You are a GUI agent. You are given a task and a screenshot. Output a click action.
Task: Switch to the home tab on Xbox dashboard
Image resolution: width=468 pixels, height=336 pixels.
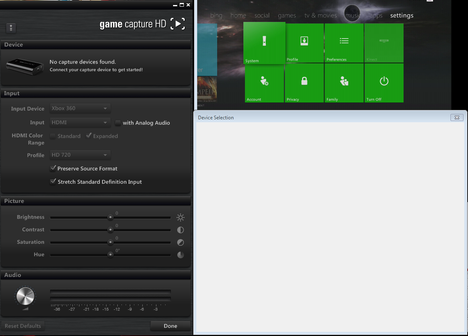[238, 15]
